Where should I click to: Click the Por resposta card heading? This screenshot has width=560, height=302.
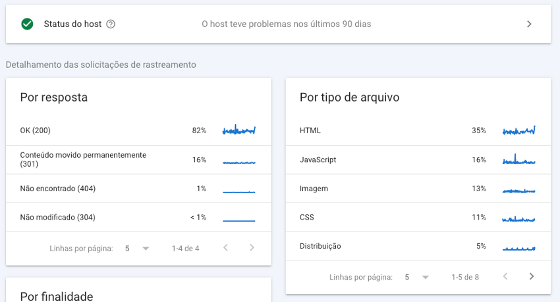pos(54,97)
